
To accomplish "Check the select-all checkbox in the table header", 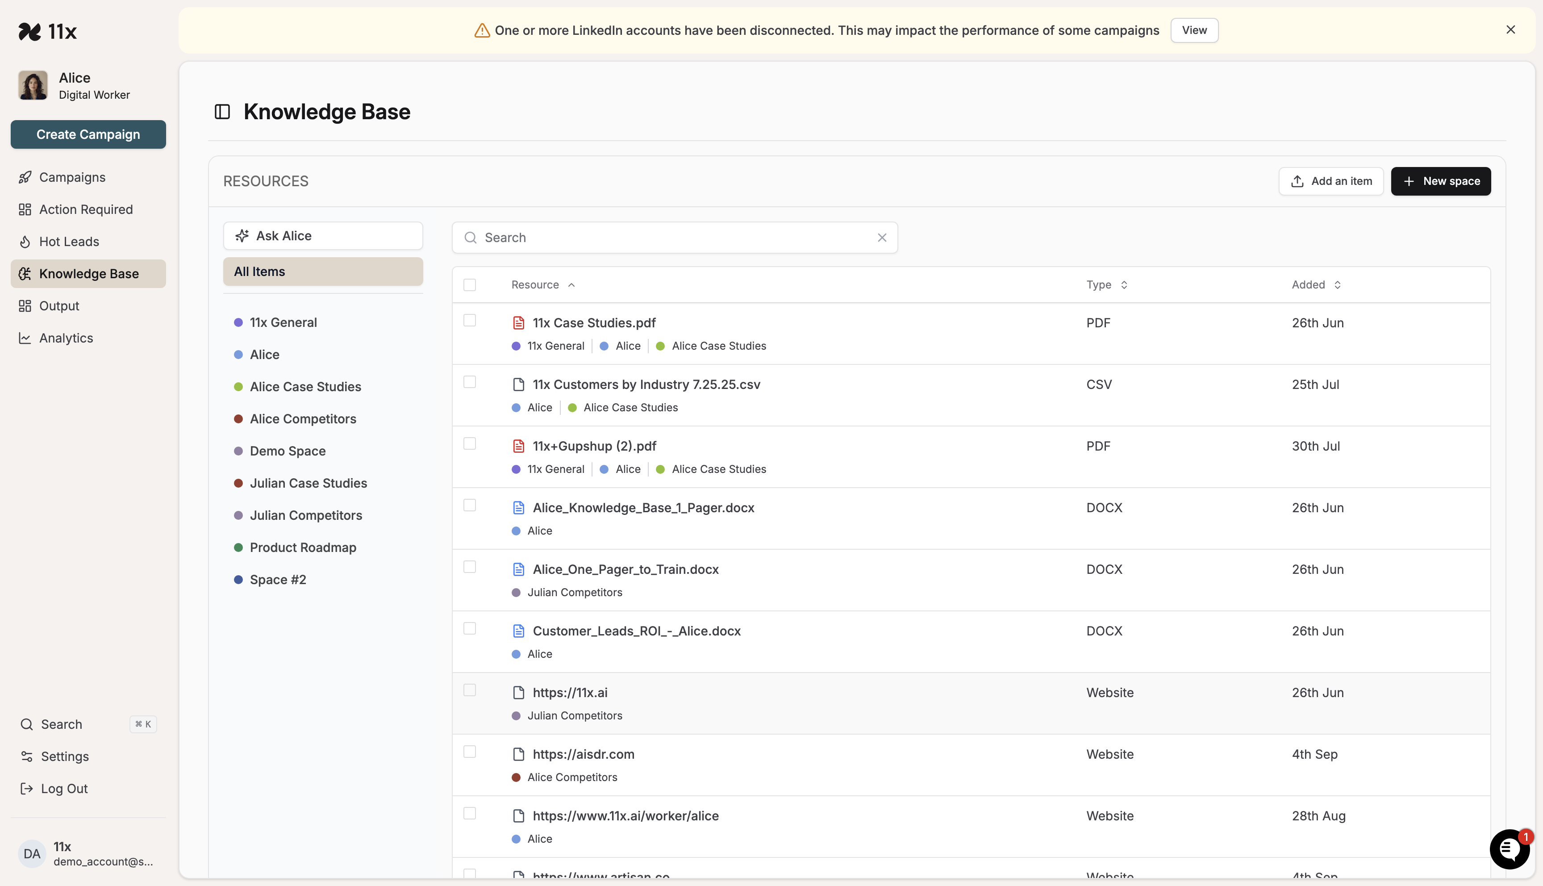I will [470, 284].
